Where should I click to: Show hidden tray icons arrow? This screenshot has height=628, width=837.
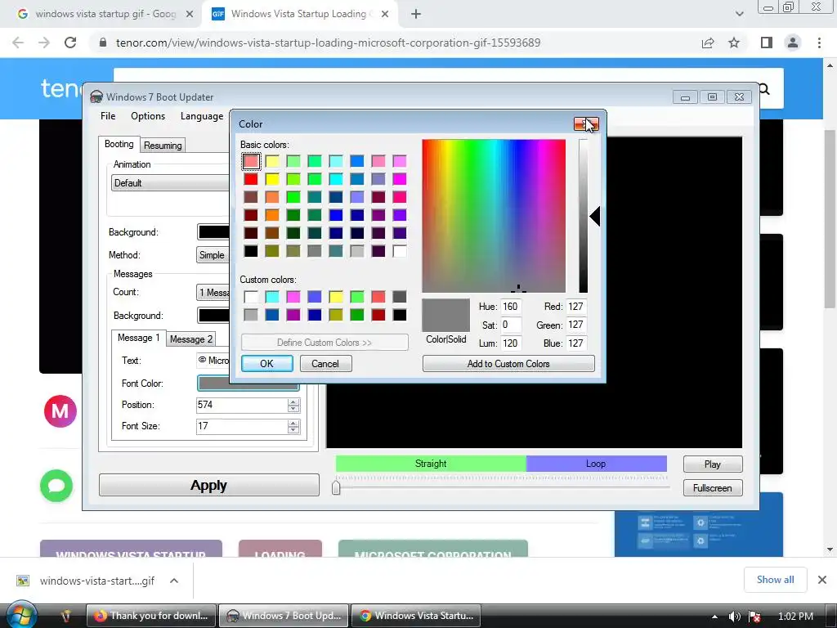[714, 617]
